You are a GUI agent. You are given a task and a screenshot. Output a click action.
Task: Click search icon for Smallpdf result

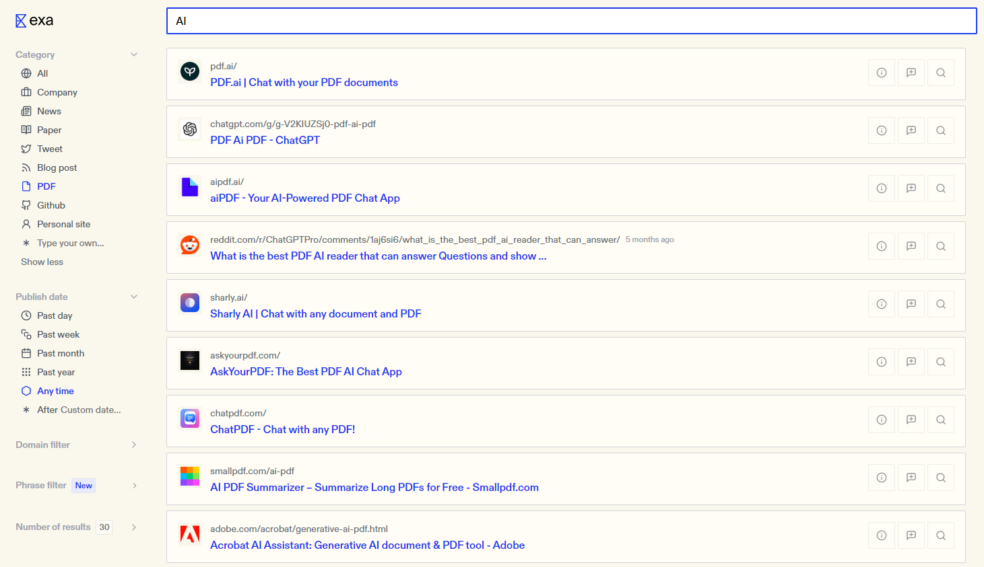point(941,478)
